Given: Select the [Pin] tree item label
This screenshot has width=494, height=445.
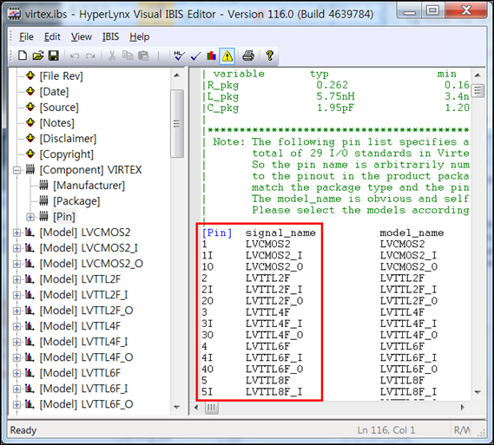Looking at the screenshot, I should click(64, 217).
